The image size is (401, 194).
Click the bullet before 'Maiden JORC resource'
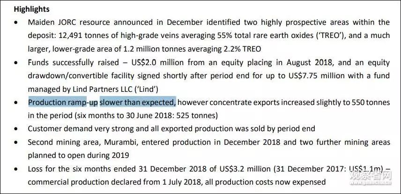pyautogui.click(x=16, y=22)
